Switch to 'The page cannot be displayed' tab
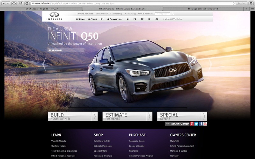The height and width of the screenshot is (159, 255). pos(203,9)
